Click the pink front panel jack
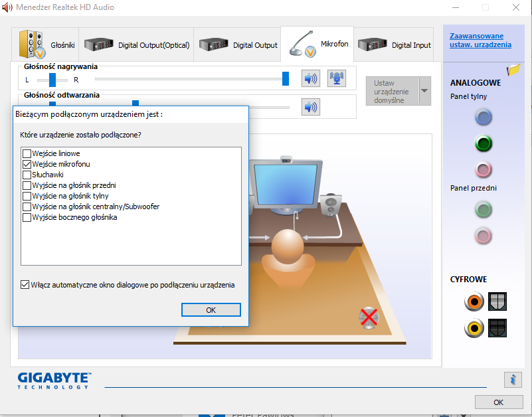This screenshot has width=532, height=417. [484, 236]
